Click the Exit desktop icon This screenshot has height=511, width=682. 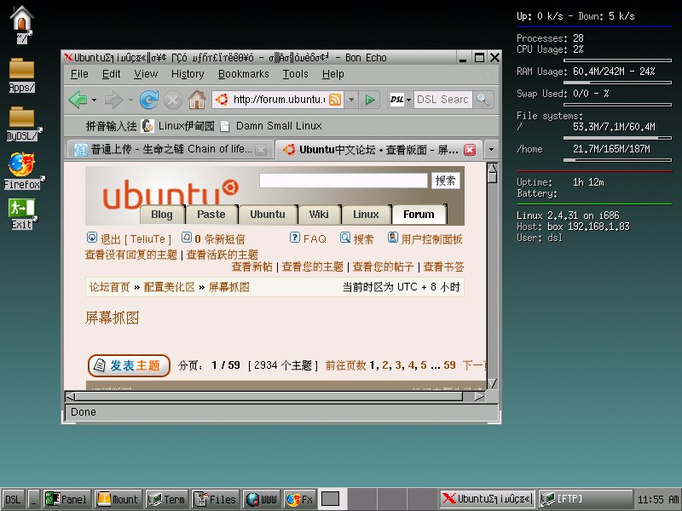point(22,214)
